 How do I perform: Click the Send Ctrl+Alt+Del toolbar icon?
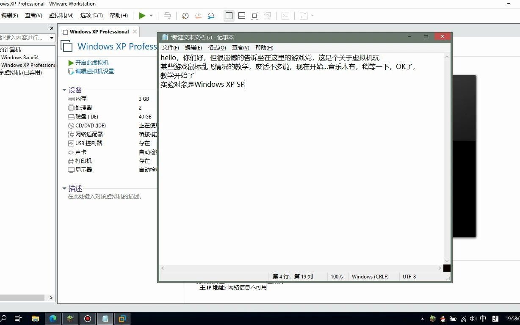[167, 16]
